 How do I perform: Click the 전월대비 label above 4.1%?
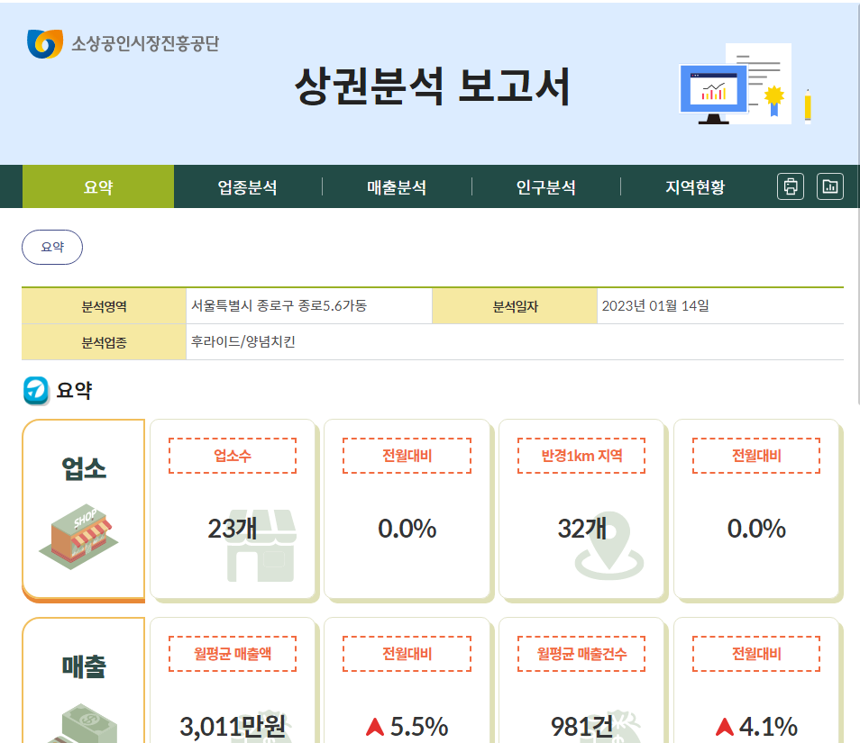tap(756, 654)
